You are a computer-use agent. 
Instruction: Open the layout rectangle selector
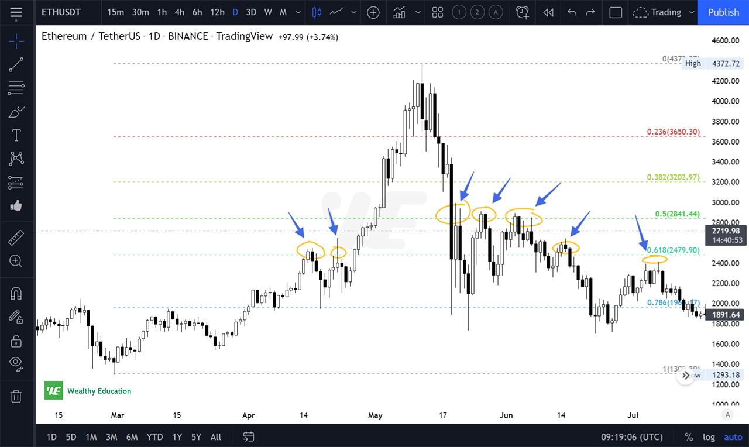(616, 12)
